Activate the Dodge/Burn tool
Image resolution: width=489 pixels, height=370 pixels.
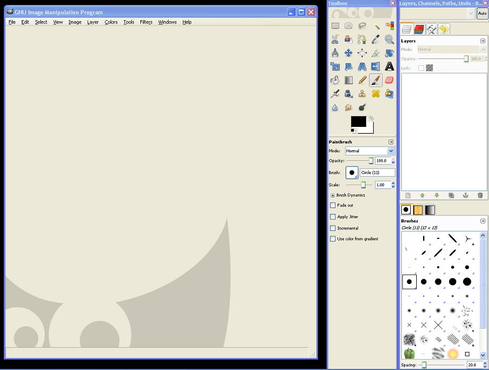362,107
